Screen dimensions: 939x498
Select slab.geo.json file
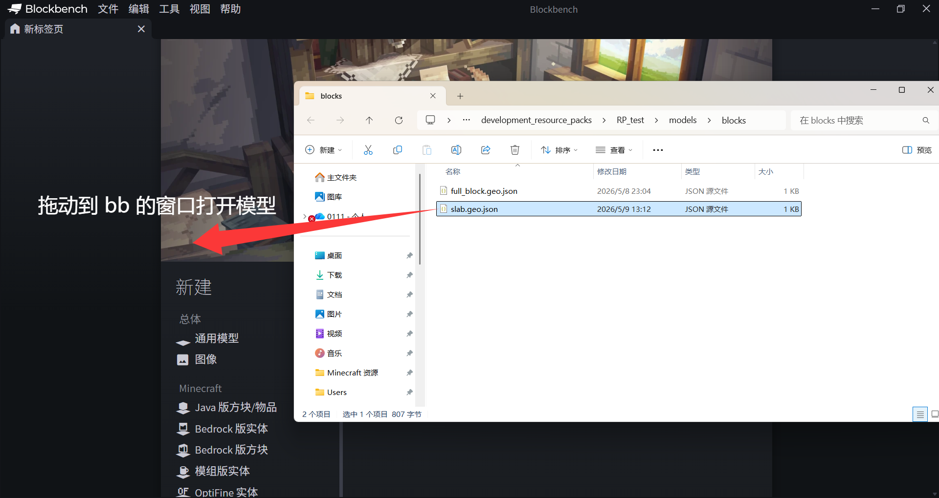pyautogui.click(x=619, y=209)
